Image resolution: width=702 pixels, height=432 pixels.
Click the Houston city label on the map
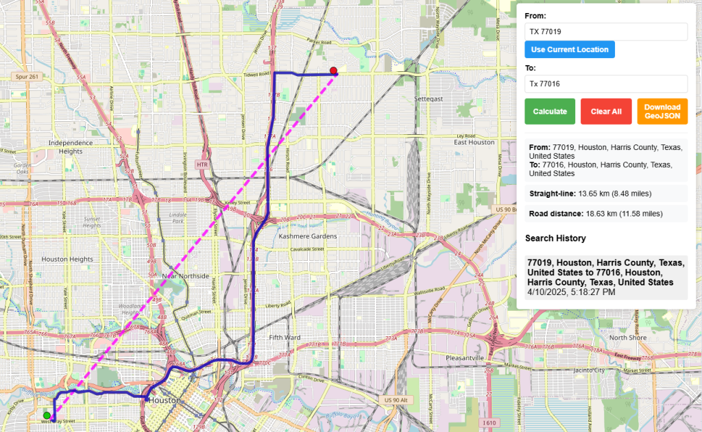pos(165,400)
